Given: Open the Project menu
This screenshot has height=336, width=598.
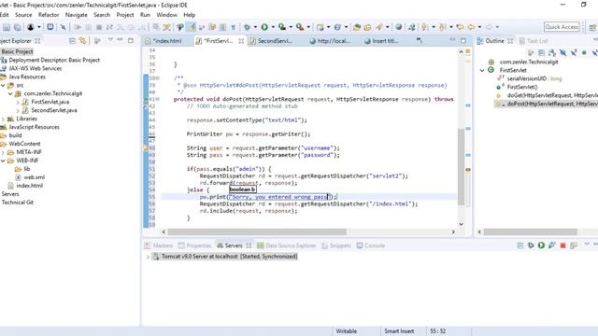Looking at the screenshot, I should tap(125, 15).
